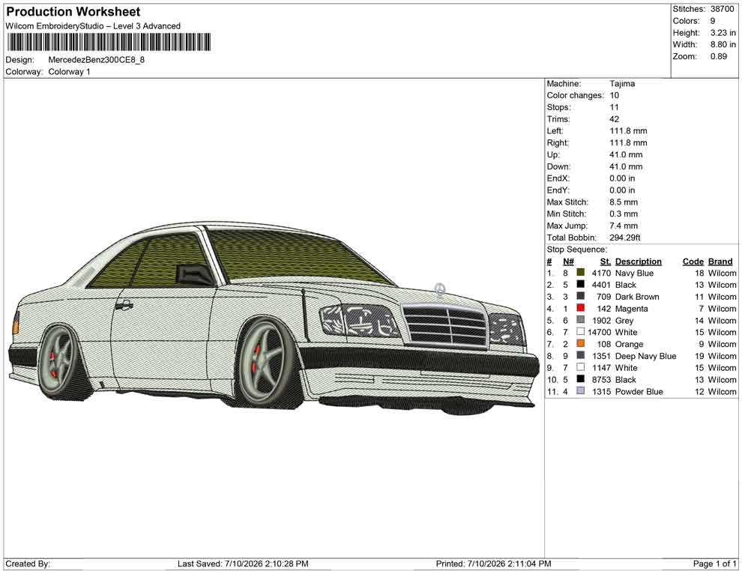Click 'Wilcom EmbroideryStudio – Level 3 Advanced' text
This screenshot has width=742, height=571.
click(93, 26)
